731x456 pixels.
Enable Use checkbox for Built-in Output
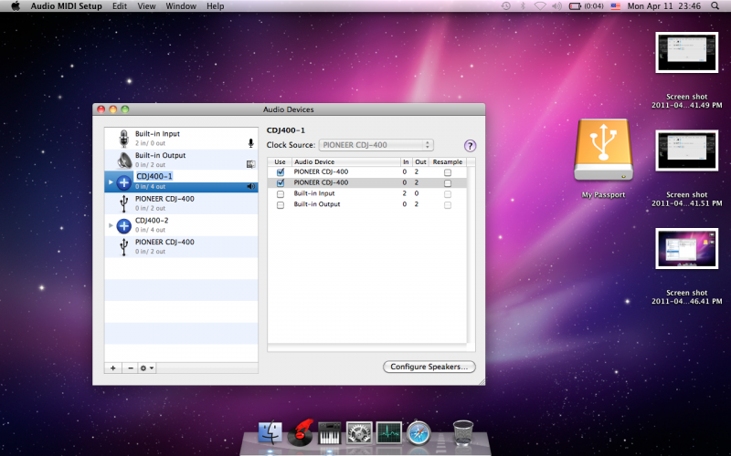(281, 204)
